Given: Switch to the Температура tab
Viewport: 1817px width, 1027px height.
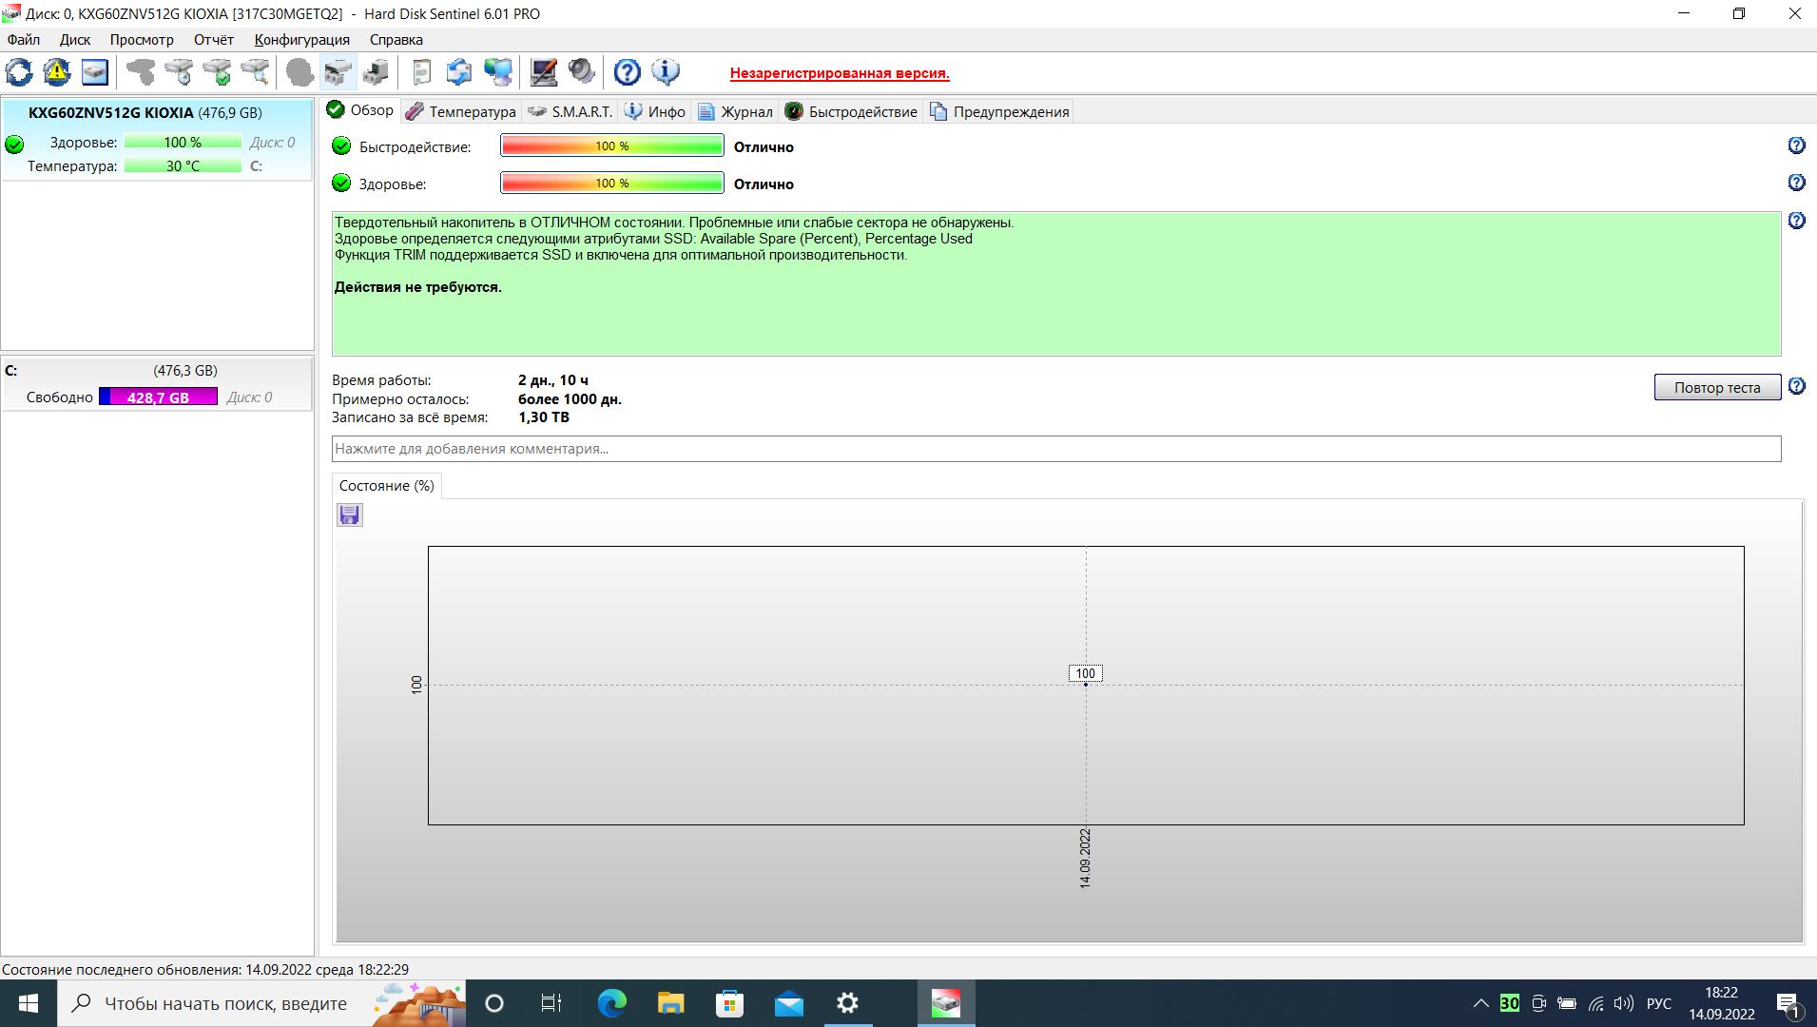Looking at the screenshot, I should 461,111.
